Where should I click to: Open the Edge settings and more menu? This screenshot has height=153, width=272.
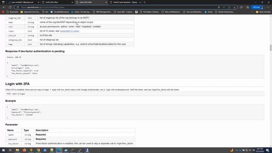pyautogui.click(x=268, y=7)
